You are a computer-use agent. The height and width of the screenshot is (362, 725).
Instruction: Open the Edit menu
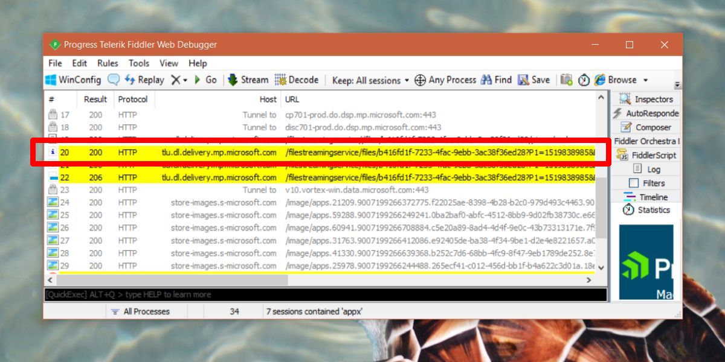click(80, 63)
